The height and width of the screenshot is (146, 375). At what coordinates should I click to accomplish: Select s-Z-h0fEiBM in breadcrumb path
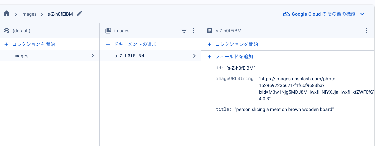(61, 14)
